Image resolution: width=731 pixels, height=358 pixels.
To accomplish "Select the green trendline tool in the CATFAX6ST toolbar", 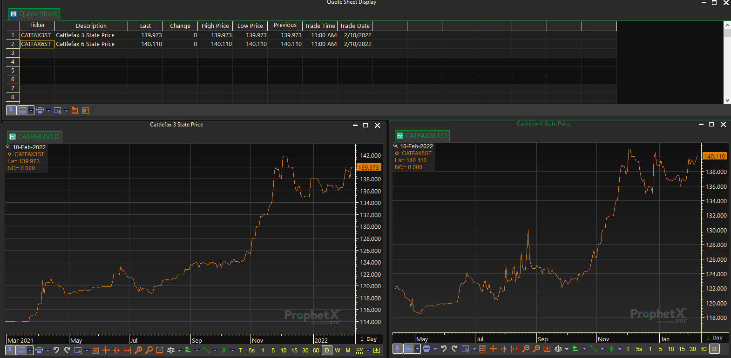I will pos(593,349).
